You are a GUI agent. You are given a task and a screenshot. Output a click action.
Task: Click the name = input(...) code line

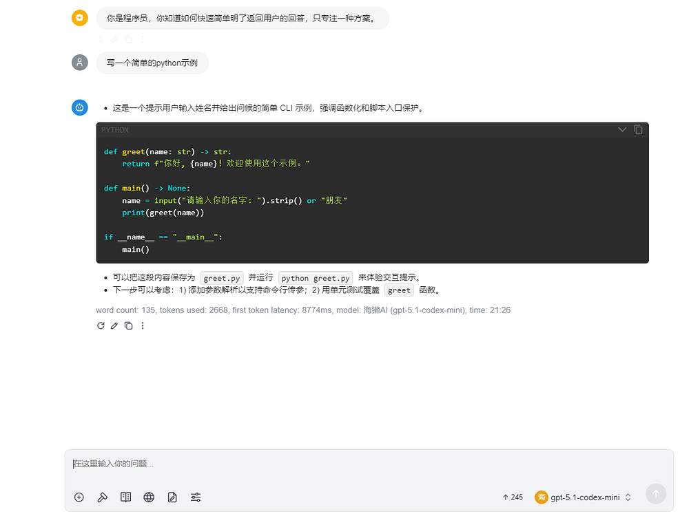pyautogui.click(x=234, y=200)
